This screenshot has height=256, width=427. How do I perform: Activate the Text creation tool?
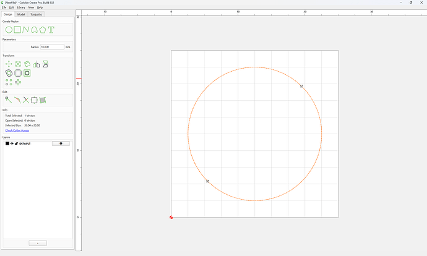51,30
